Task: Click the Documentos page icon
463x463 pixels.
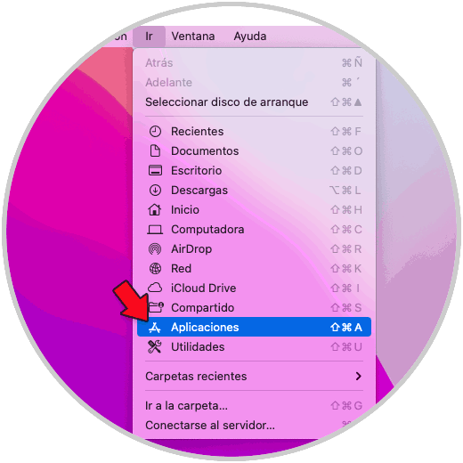Action: tap(155, 151)
